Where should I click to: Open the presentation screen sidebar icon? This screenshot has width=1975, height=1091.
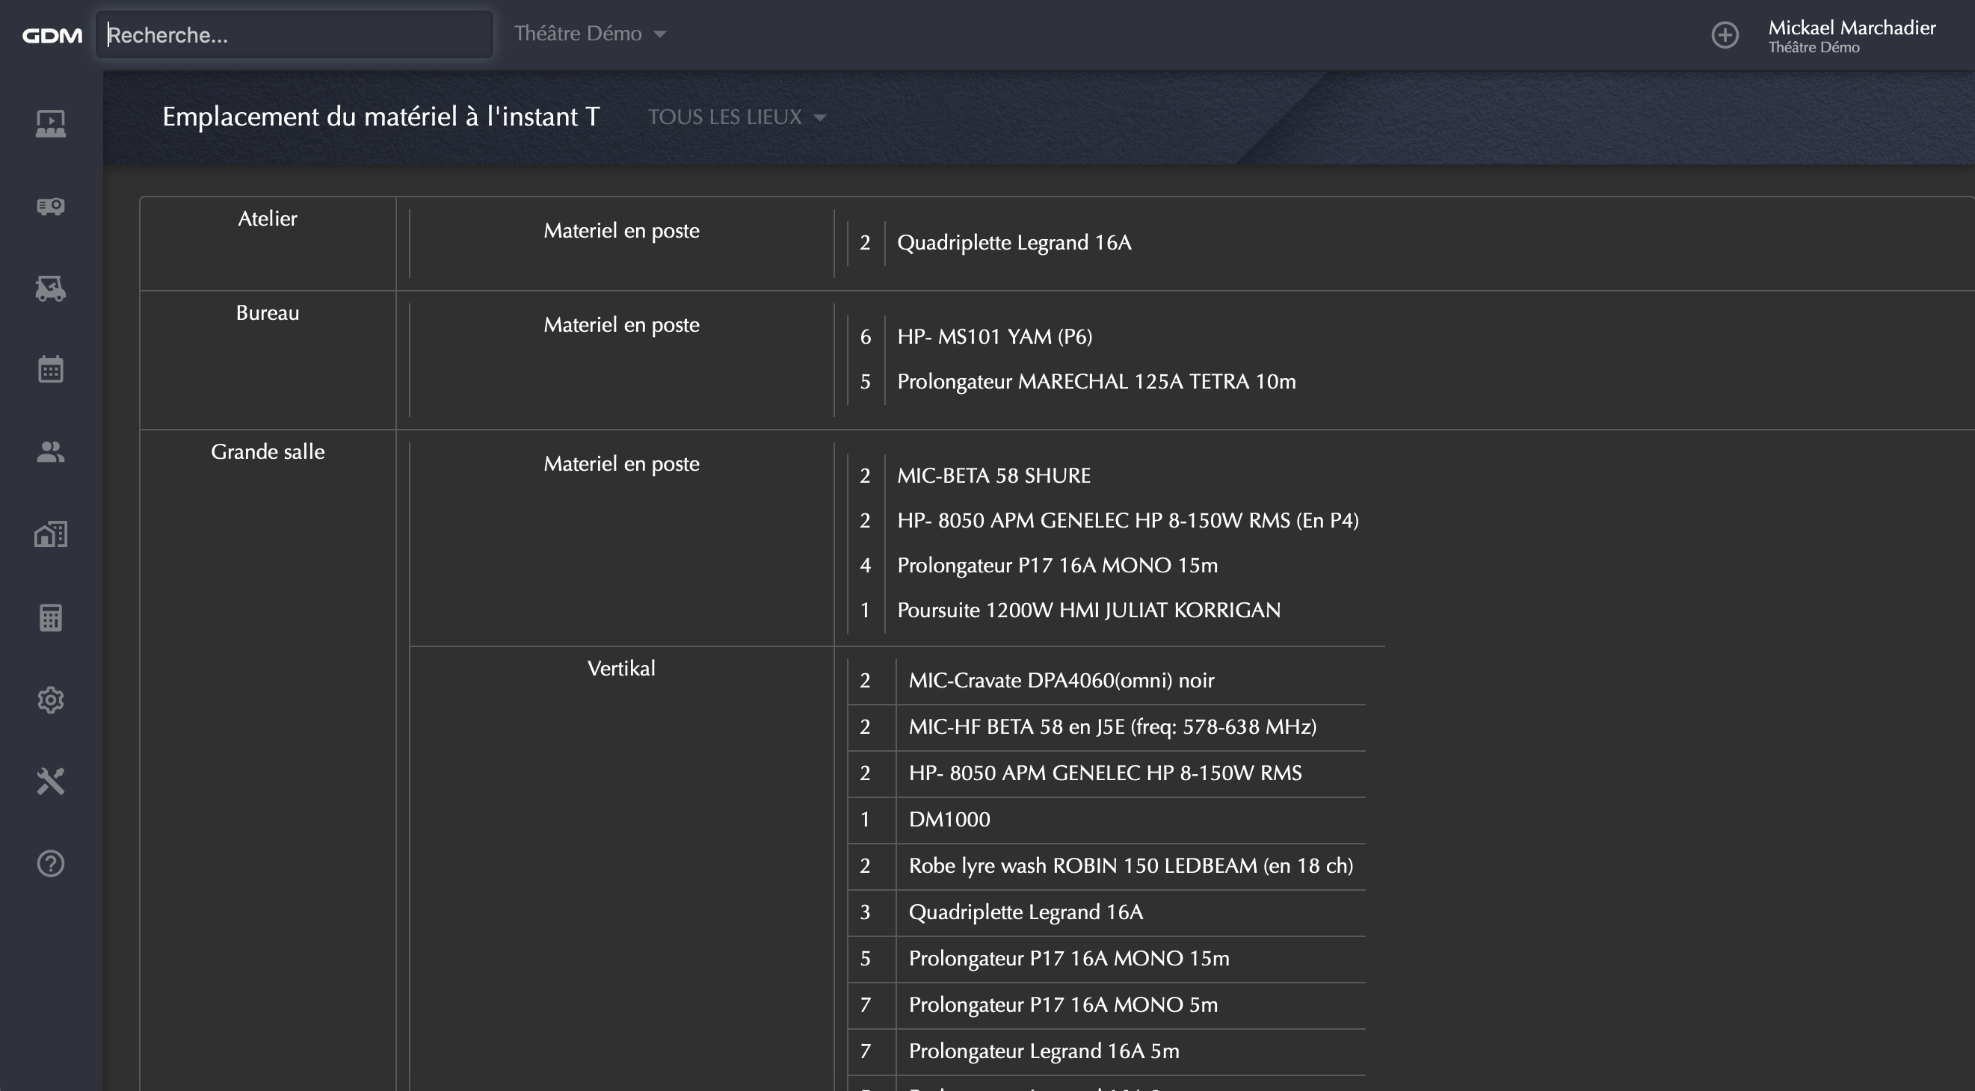click(x=51, y=123)
